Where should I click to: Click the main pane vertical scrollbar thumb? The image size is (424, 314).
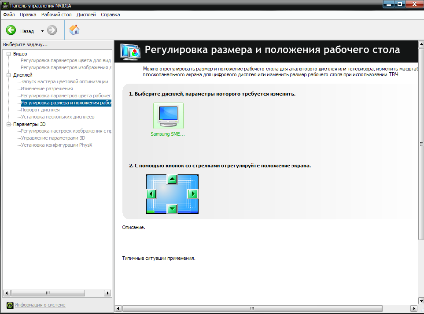coord(421,144)
